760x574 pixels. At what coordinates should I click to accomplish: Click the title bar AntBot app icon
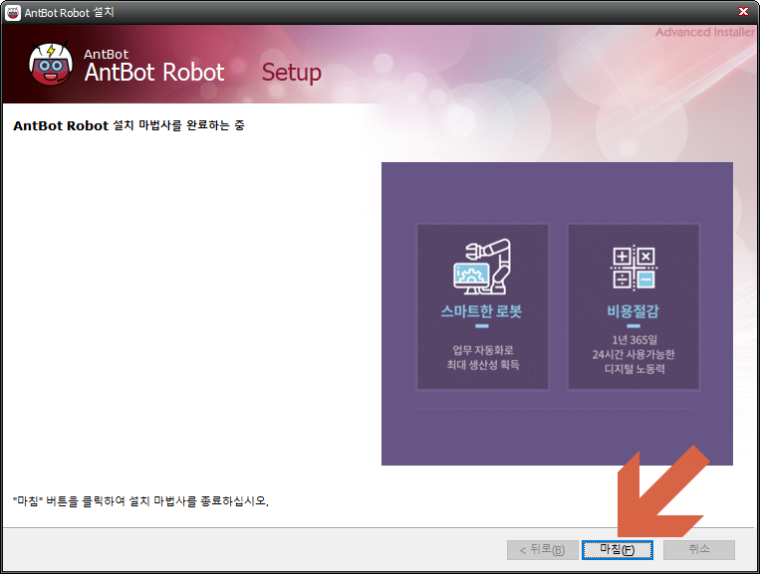point(13,13)
